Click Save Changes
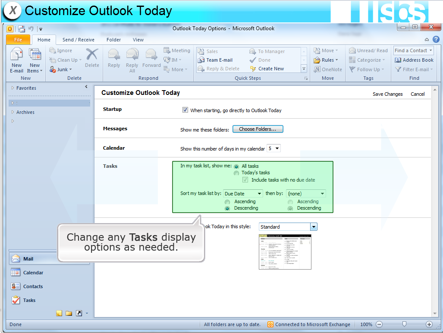Screen dimensions: 443x333 pyautogui.click(x=387, y=94)
